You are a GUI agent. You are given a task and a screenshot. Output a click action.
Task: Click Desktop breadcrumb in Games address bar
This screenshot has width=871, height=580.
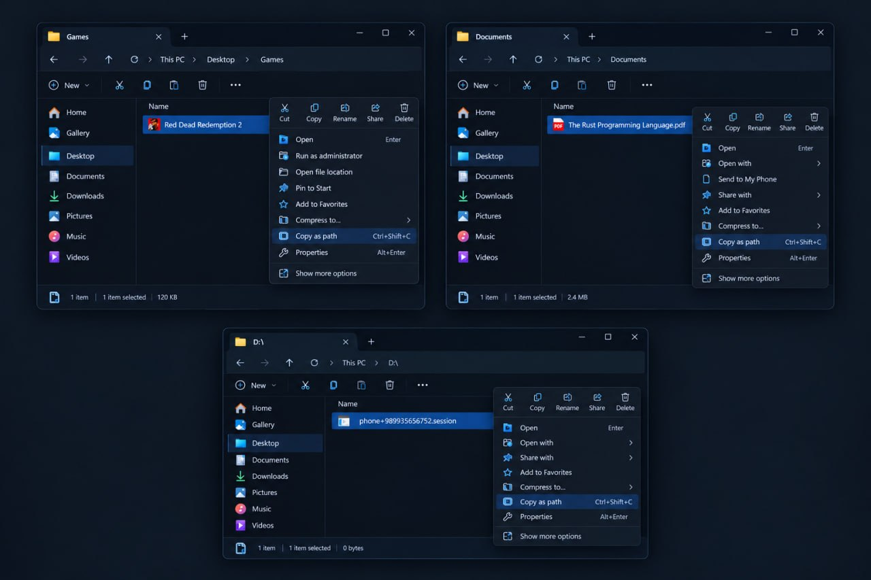(220, 60)
